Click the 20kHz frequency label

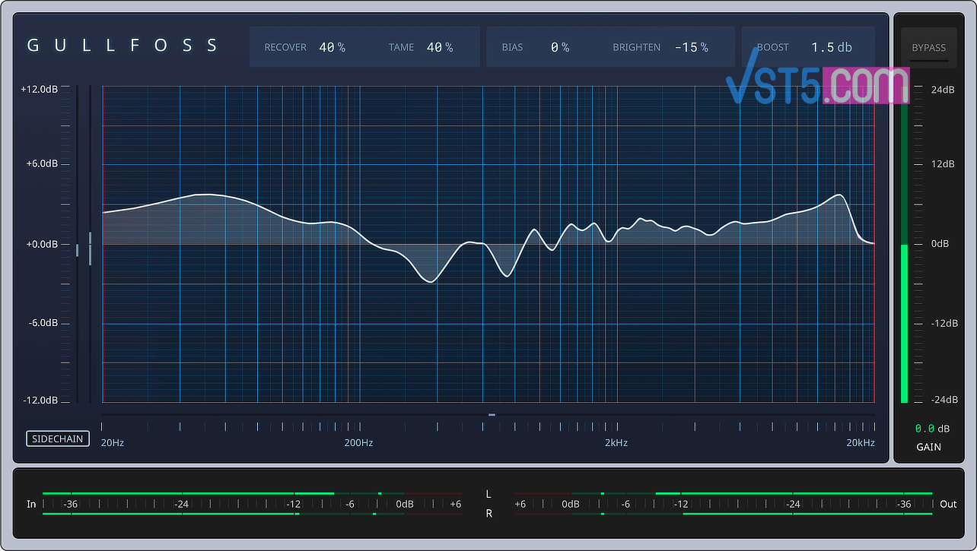point(861,442)
